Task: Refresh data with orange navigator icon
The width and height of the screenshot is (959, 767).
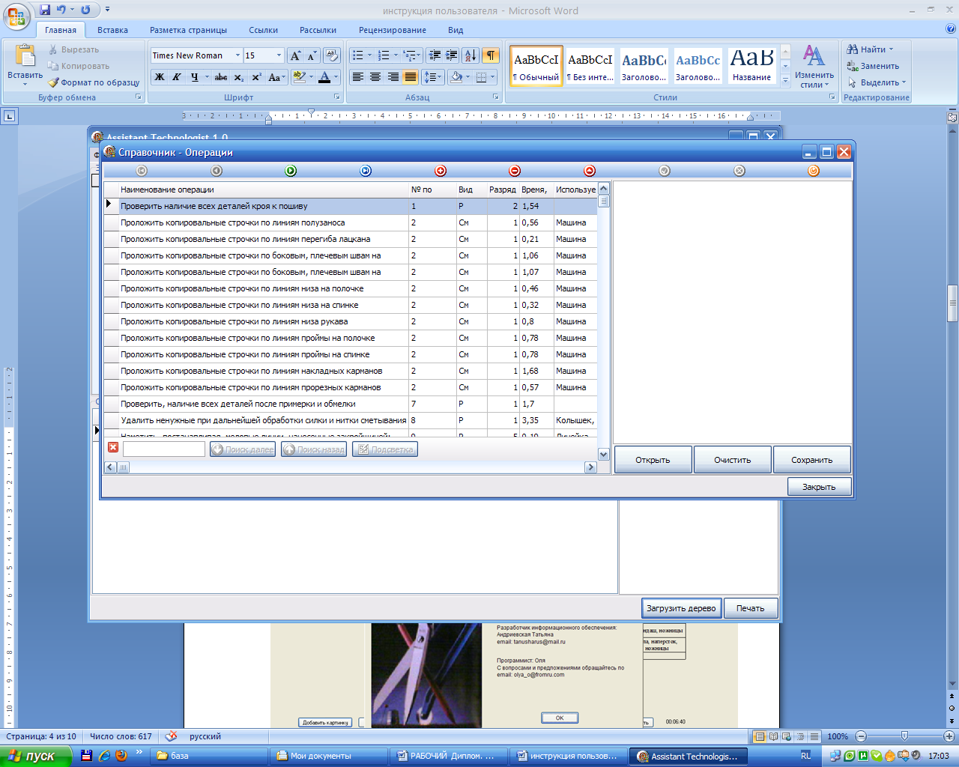Action: pyautogui.click(x=814, y=171)
